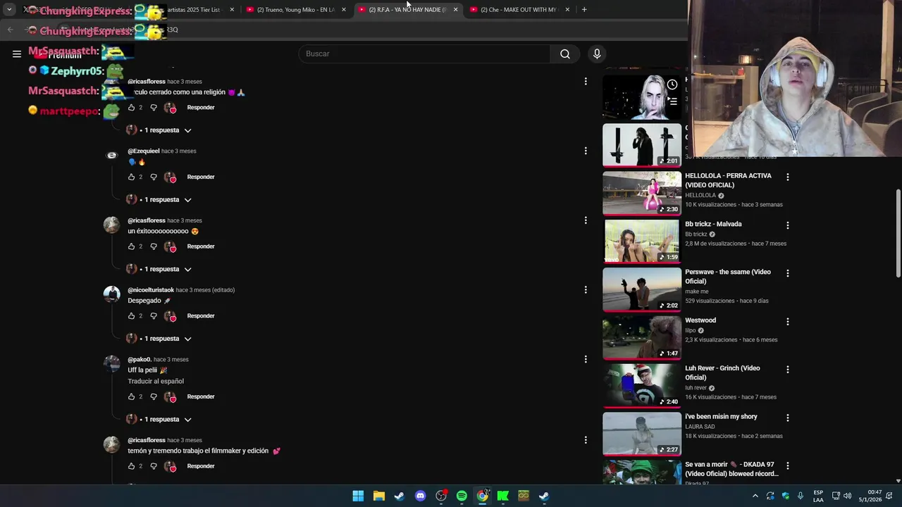Open options menu for 'como una religión' comment
Viewport: 902px width, 507px height.
pos(586,82)
